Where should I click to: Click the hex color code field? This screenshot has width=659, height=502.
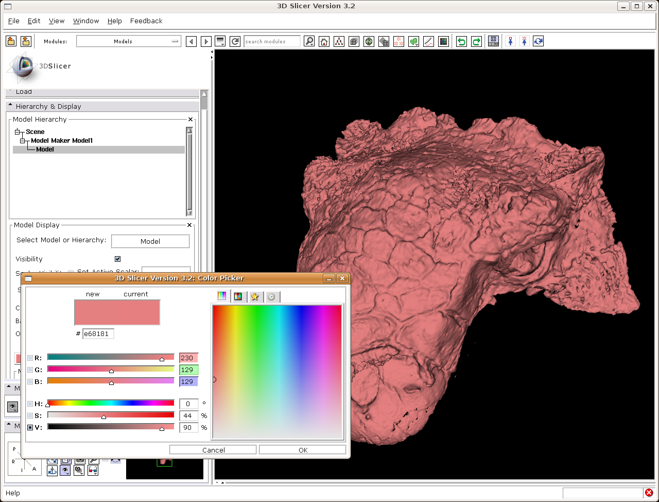click(x=98, y=333)
